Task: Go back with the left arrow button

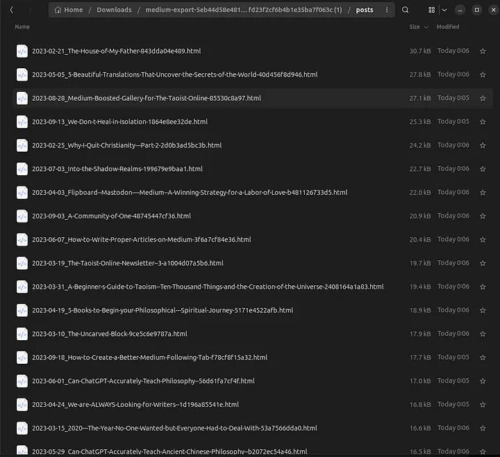Action: 12,10
